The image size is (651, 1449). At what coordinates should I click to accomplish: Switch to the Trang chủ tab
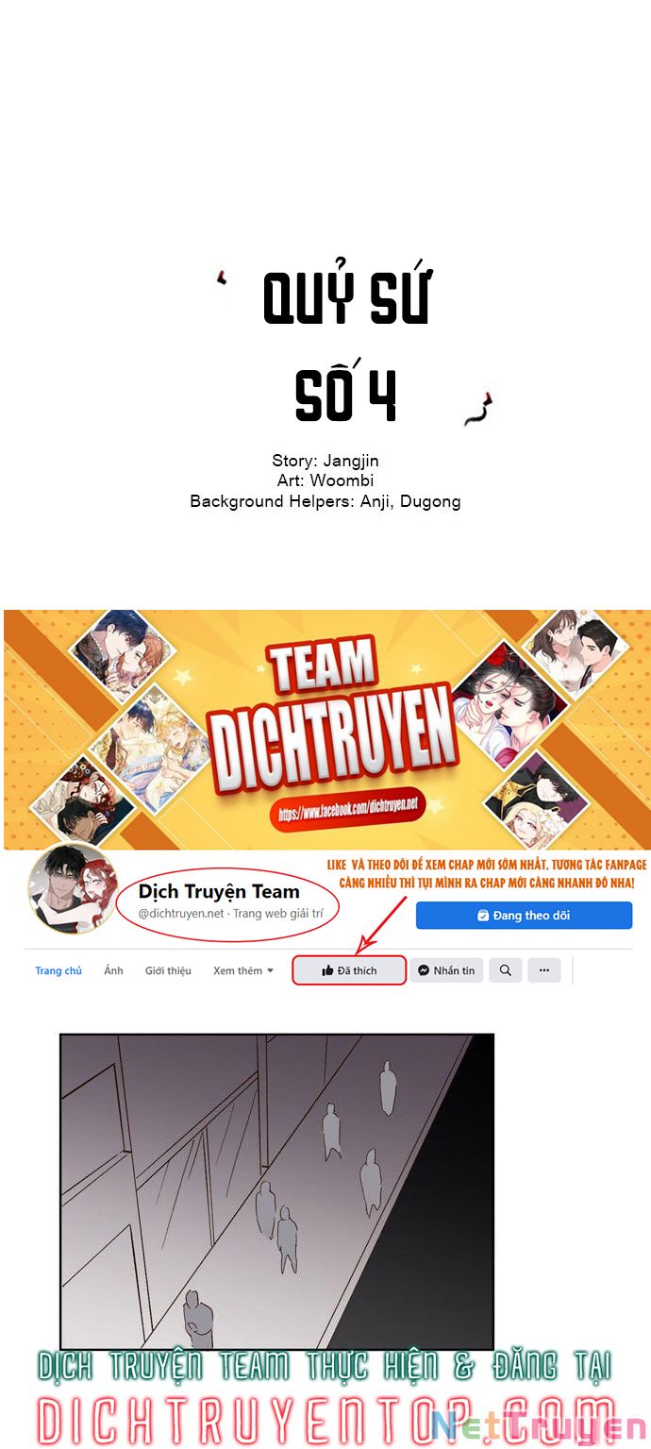pyautogui.click(x=58, y=970)
